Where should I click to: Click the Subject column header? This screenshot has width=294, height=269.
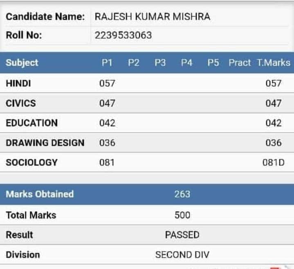point(22,63)
